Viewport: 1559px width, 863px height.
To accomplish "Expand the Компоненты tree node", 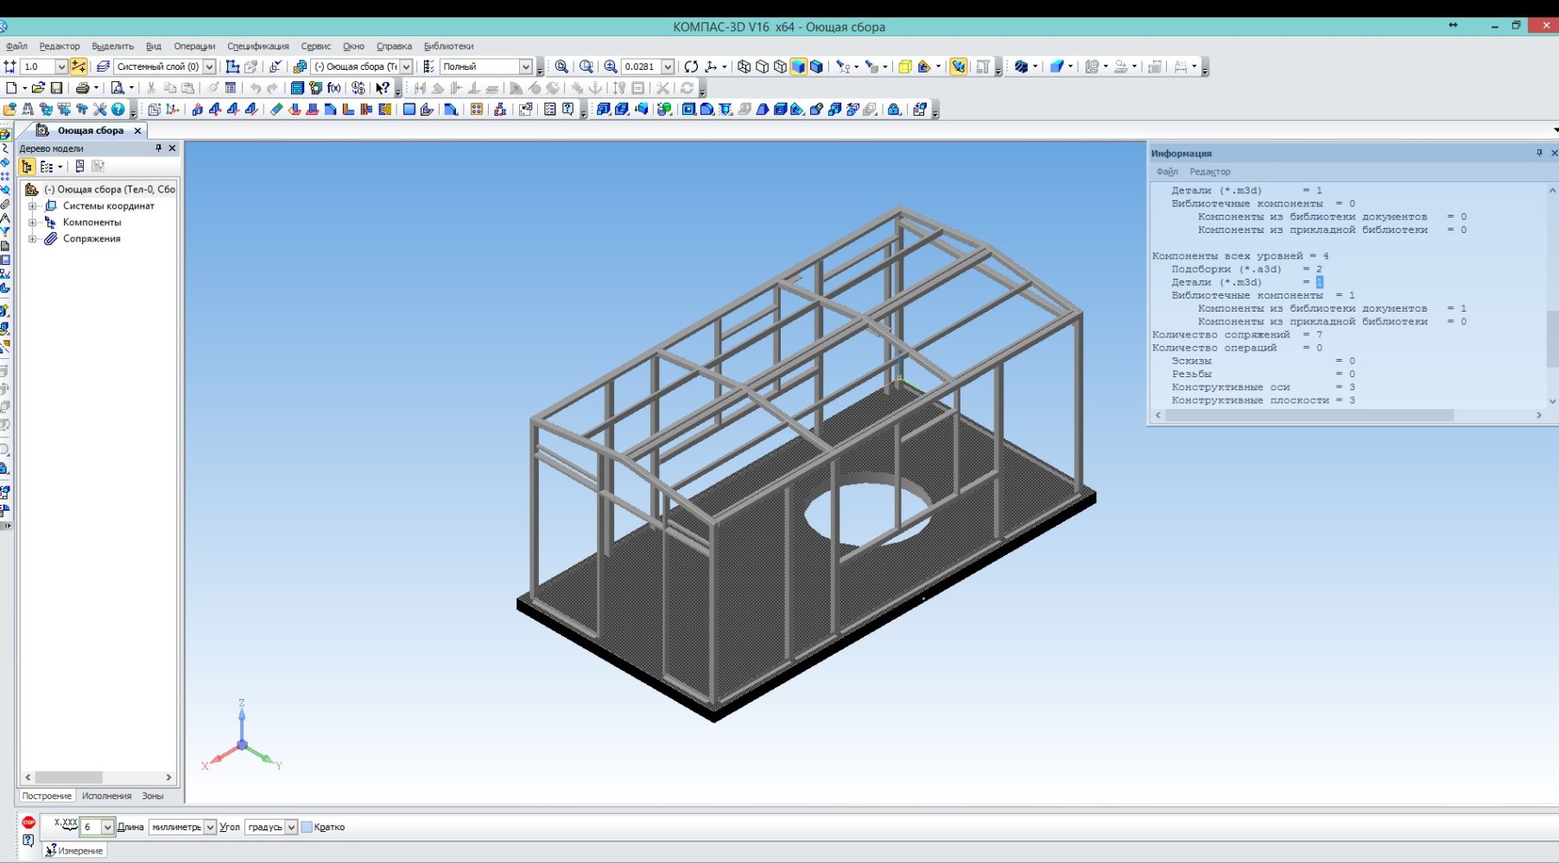I will 33,223.
